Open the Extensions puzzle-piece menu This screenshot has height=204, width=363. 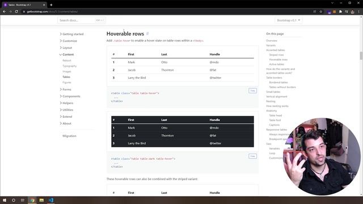click(x=340, y=11)
